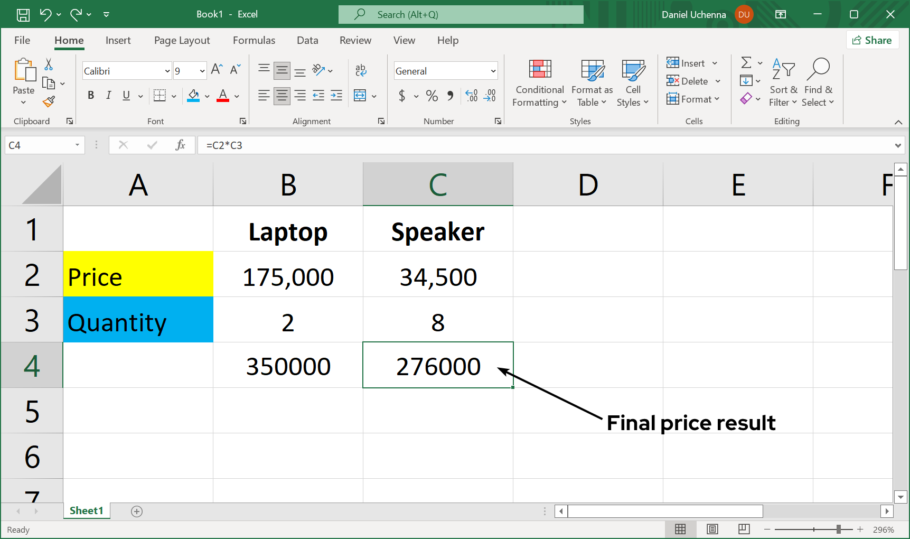This screenshot has height=539, width=910.
Task: Open the Calibri font name dropdown
Action: click(167, 71)
